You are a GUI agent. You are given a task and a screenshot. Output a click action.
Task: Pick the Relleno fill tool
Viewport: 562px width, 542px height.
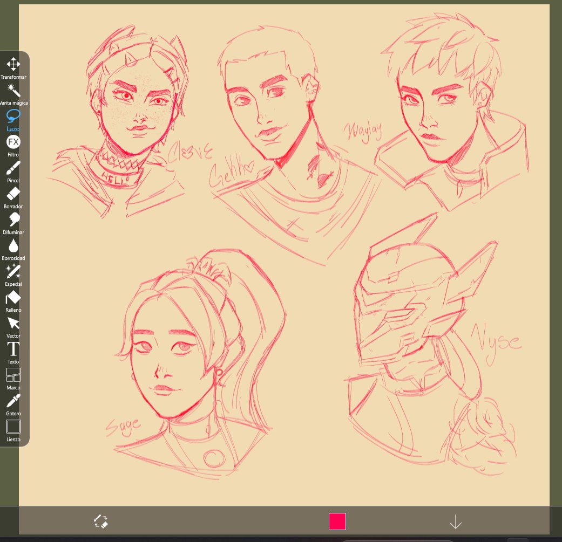(x=13, y=301)
